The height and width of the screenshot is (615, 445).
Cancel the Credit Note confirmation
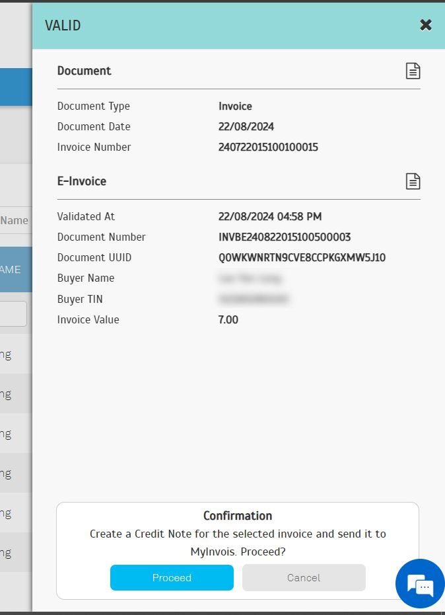point(304,577)
